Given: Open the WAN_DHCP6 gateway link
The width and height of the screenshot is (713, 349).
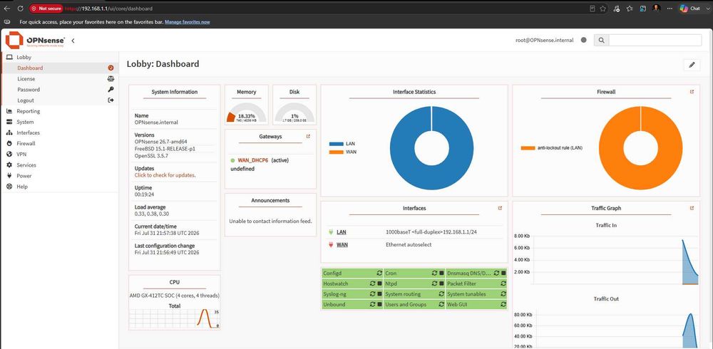Looking at the screenshot, I should point(253,160).
